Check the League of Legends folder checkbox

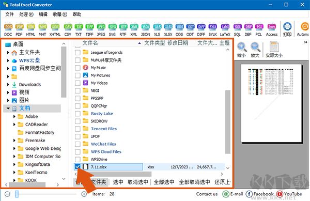pyautogui.click(x=78, y=52)
